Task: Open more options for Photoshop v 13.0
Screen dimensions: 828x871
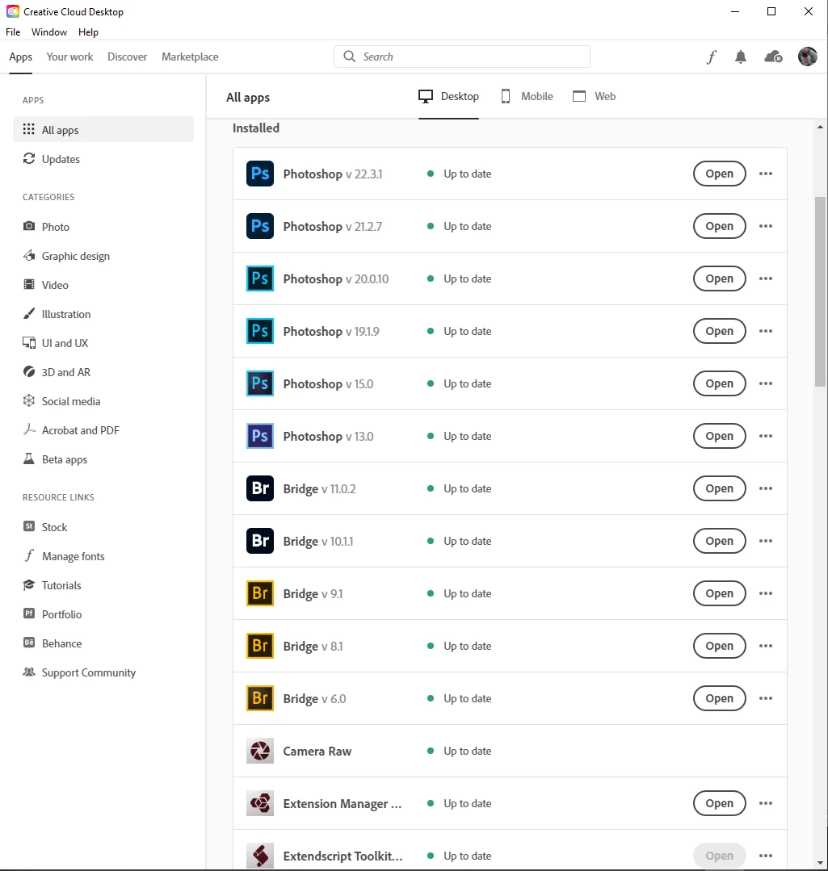Action: coord(766,436)
